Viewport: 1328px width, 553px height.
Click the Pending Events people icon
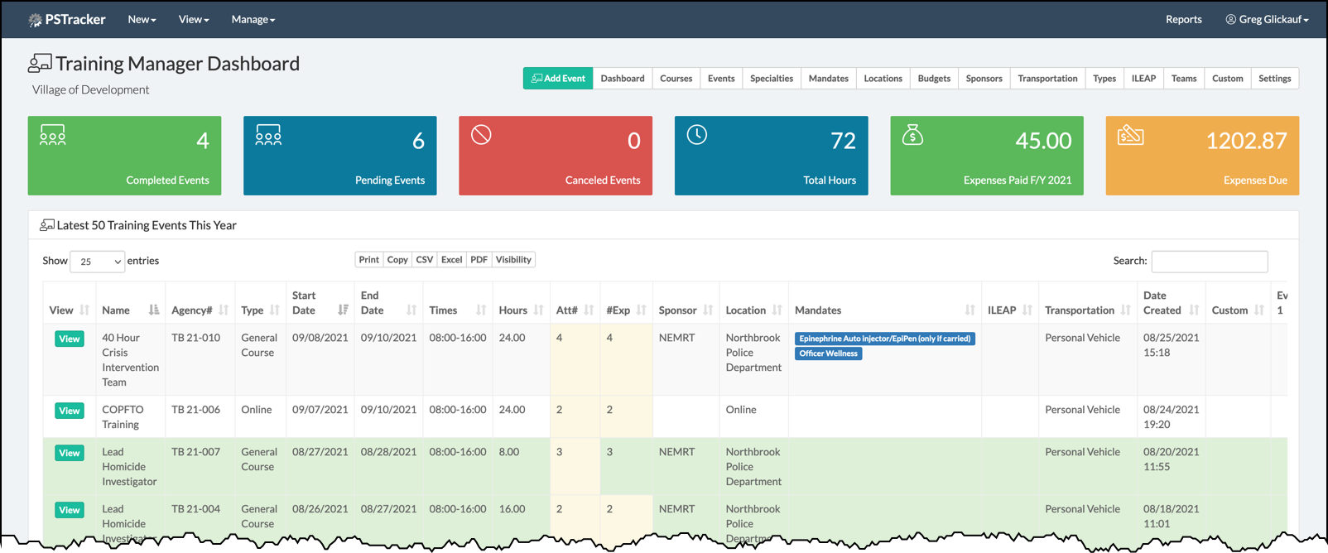click(x=268, y=136)
